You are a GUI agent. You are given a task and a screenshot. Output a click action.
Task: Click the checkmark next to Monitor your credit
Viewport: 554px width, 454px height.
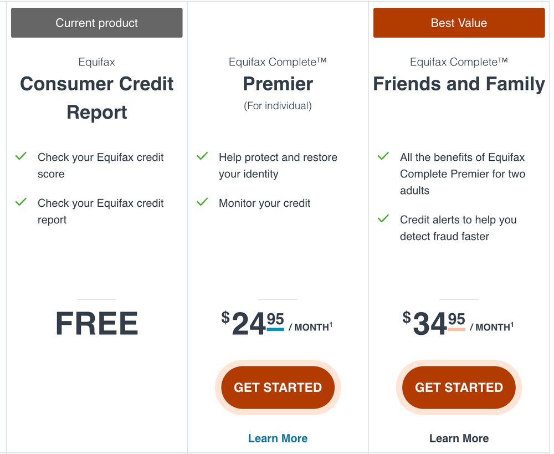point(202,203)
